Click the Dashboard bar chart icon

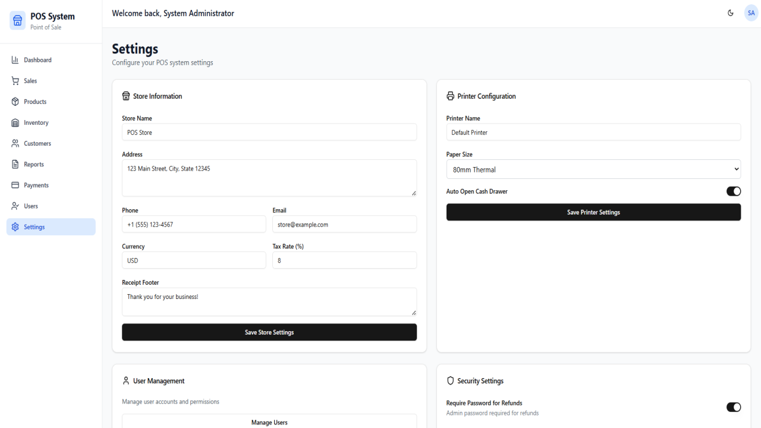click(15, 60)
